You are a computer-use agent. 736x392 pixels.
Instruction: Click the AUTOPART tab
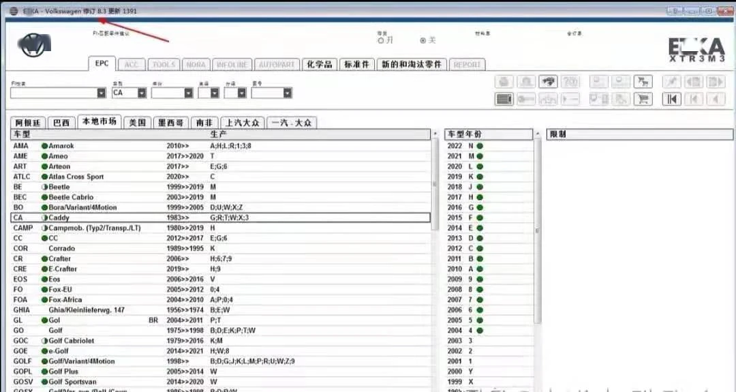(277, 64)
